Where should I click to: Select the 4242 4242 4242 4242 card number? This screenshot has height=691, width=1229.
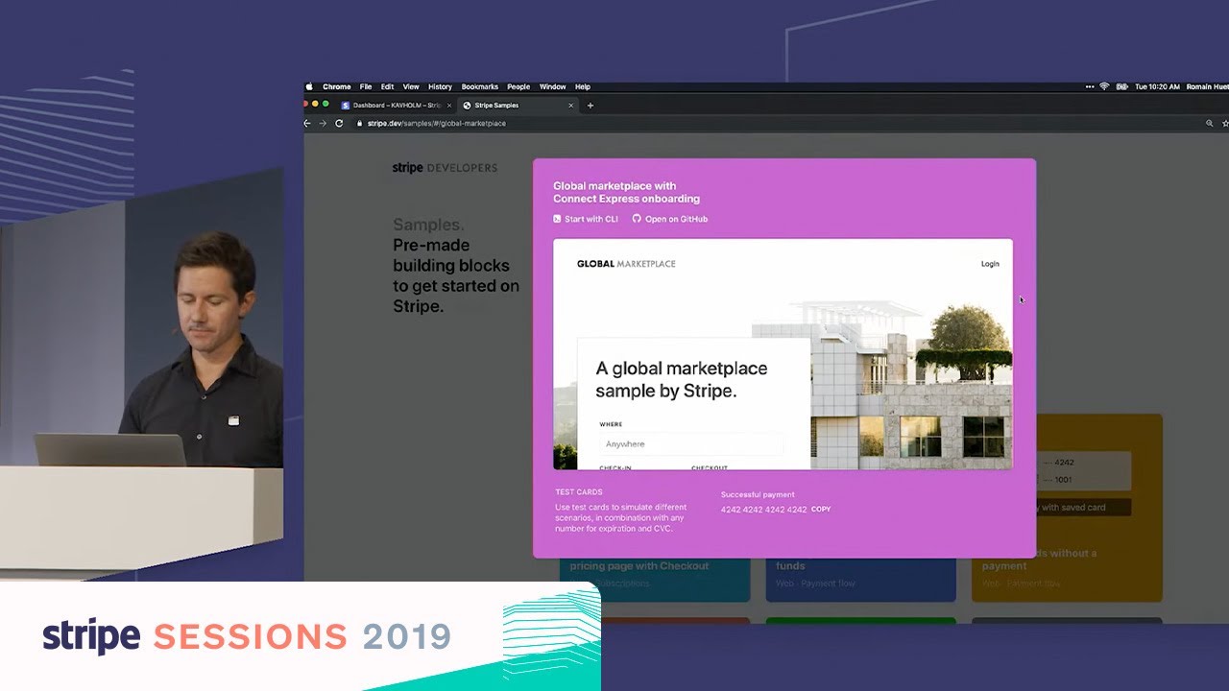[x=763, y=510]
